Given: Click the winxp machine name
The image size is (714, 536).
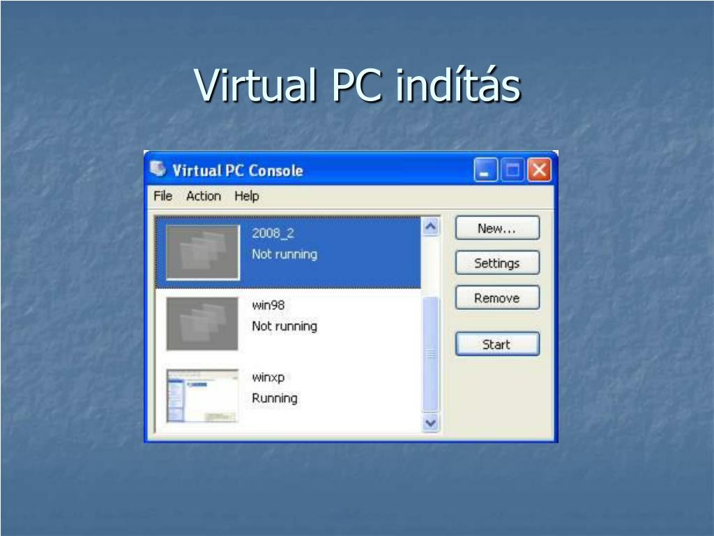Looking at the screenshot, I should click(x=268, y=378).
